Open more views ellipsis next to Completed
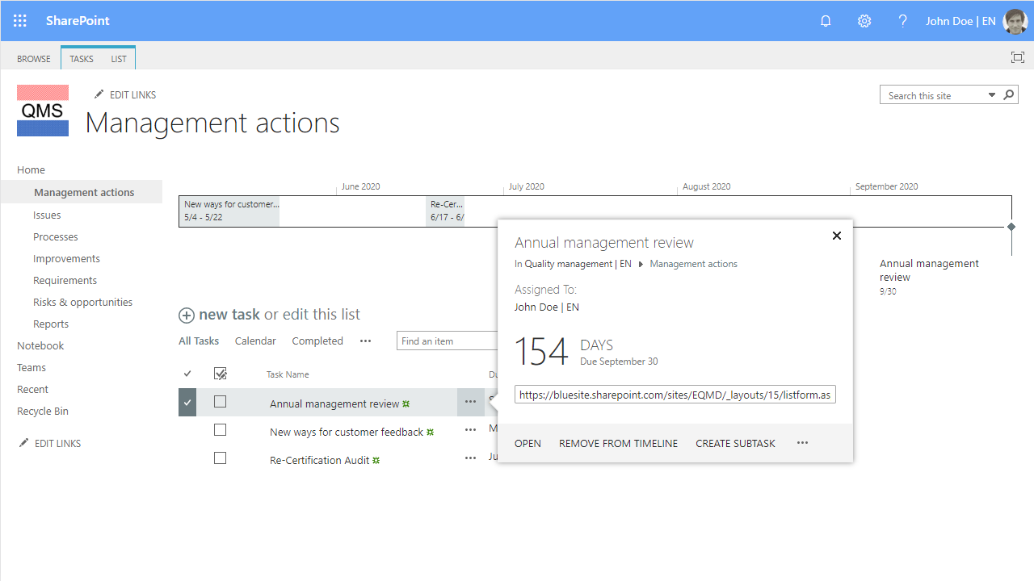The height and width of the screenshot is (581, 1034). click(x=365, y=341)
